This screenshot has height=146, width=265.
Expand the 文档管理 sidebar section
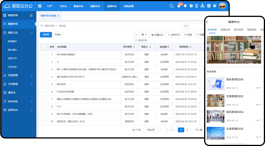[32, 84]
